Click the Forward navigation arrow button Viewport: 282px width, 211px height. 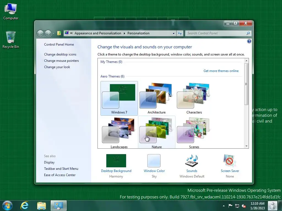(x=48, y=33)
